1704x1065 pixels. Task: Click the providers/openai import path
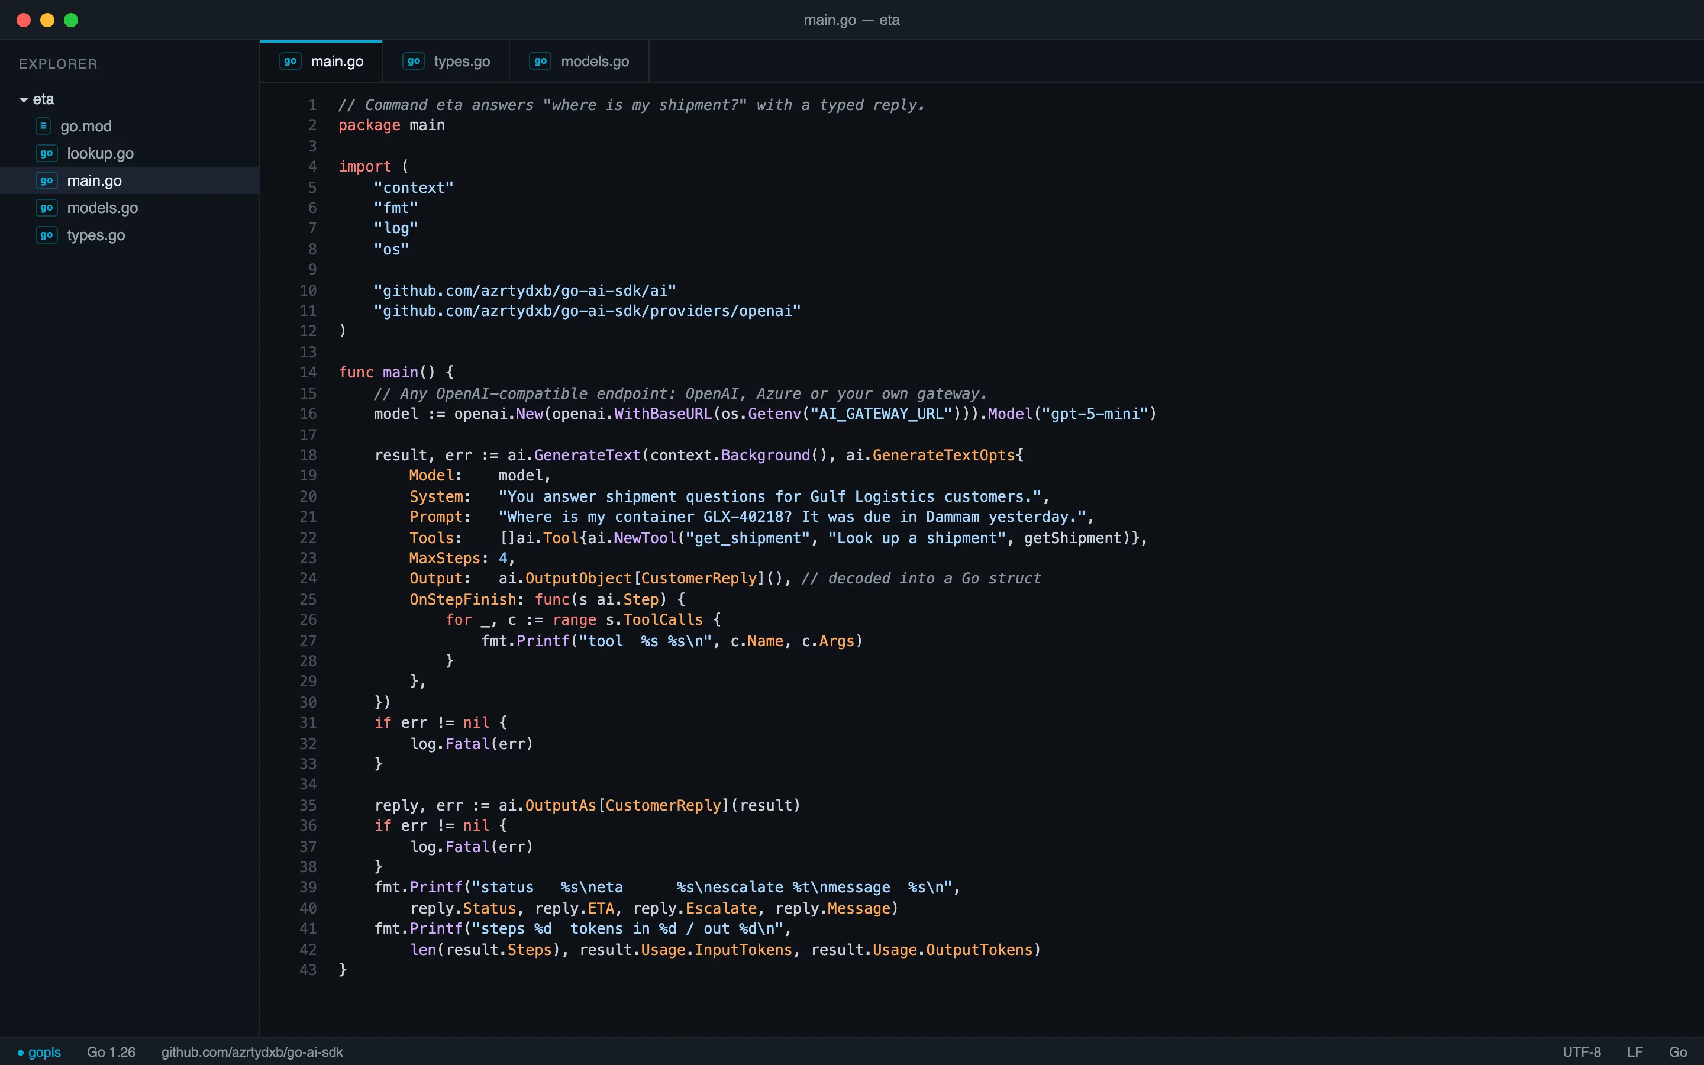588,311
